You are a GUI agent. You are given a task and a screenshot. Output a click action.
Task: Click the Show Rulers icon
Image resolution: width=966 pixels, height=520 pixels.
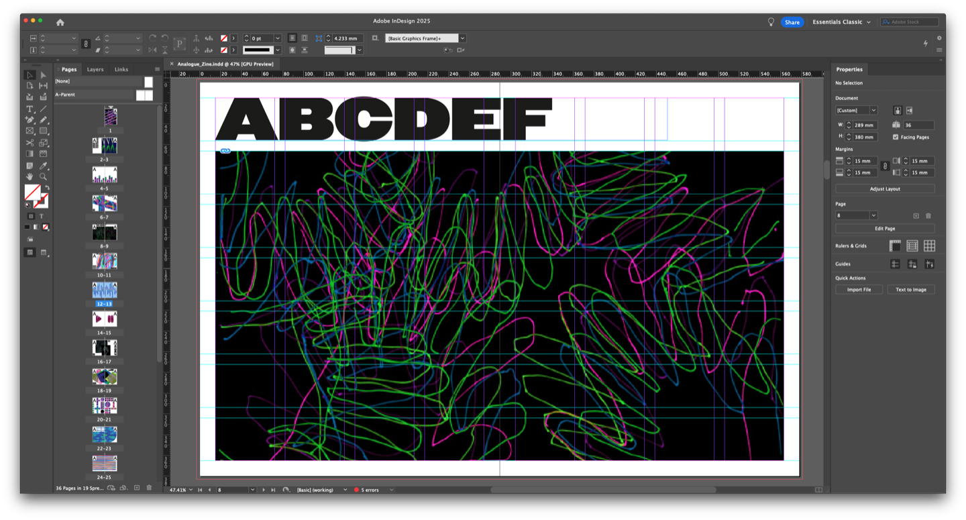[x=895, y=246]
